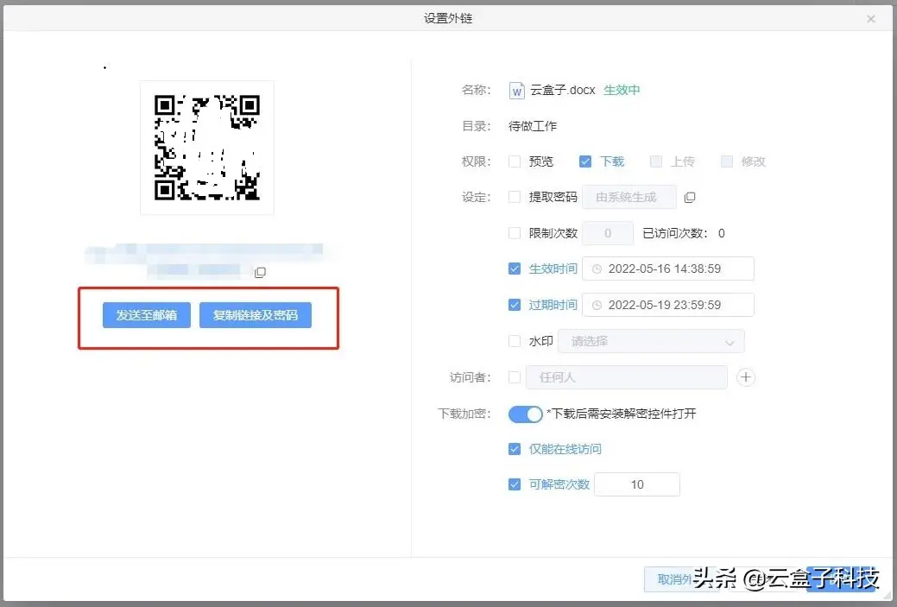This screenshot has width=897, height=607.
Task: Close the 设置外链 dialog
Action: 871,19
